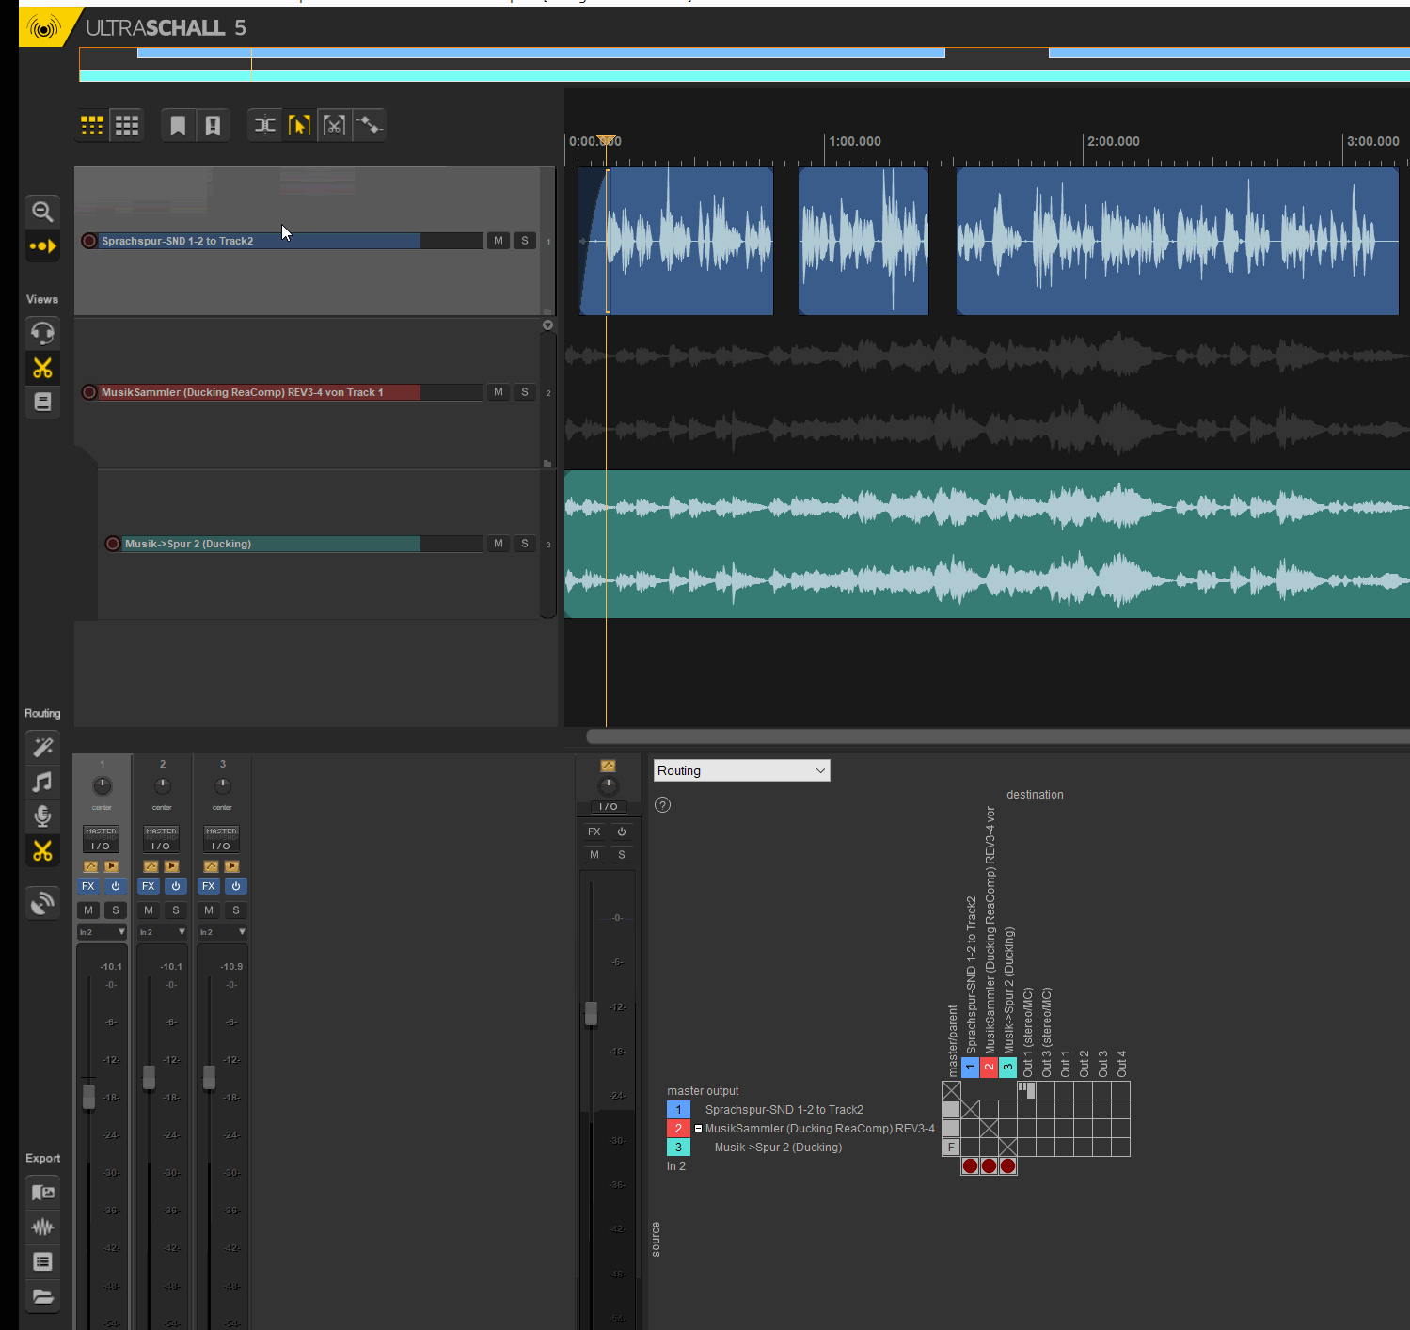Screen dimensions: 1410x1330
Task: Collapse MusikSammler folder in routing matrix
Action: click(x=698, y=1129)
